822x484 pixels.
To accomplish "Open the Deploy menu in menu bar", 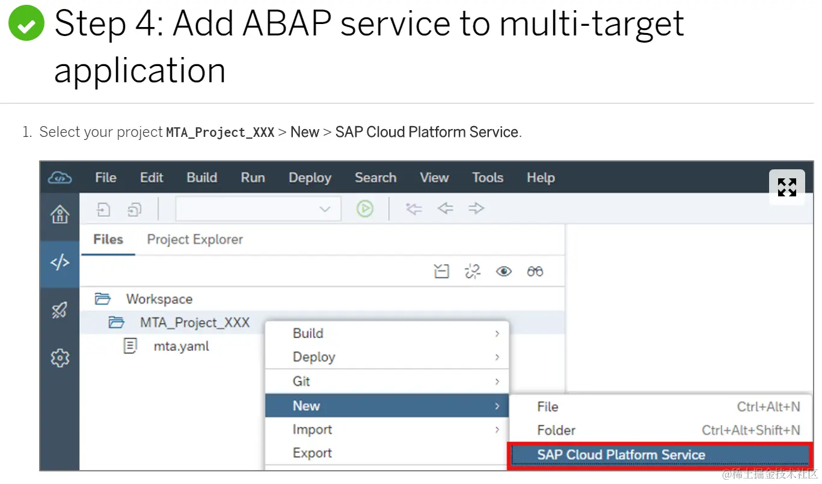I will [310, 178].
